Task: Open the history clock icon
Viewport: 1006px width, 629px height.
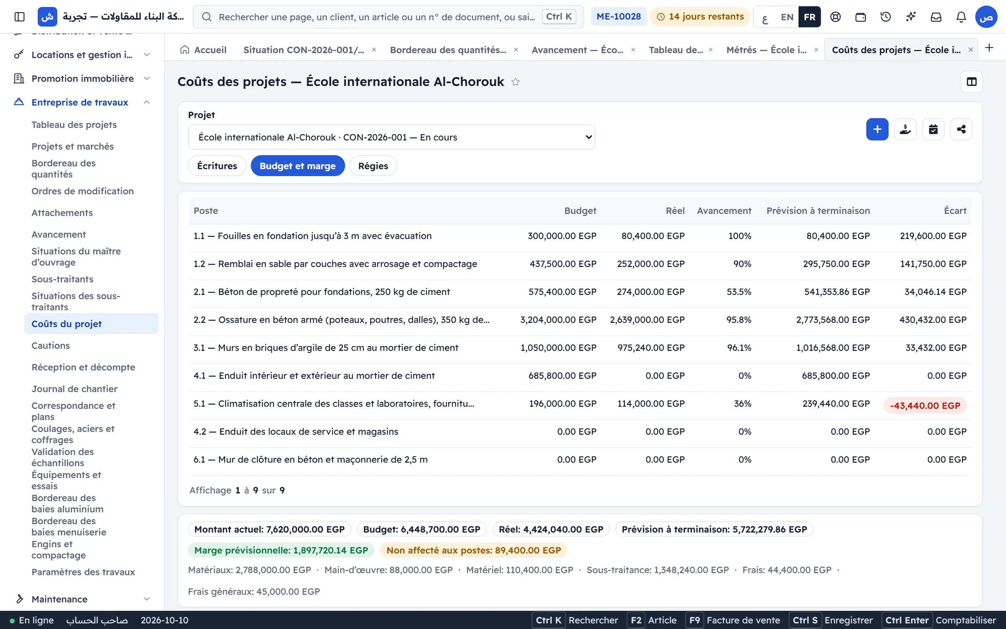Action: tap(886, 17)
